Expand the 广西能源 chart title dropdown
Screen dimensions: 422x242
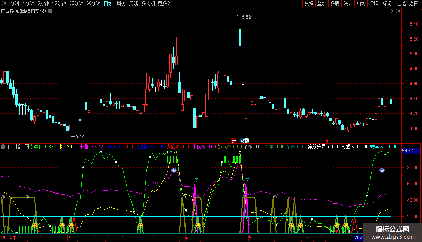tap(50, 11)
